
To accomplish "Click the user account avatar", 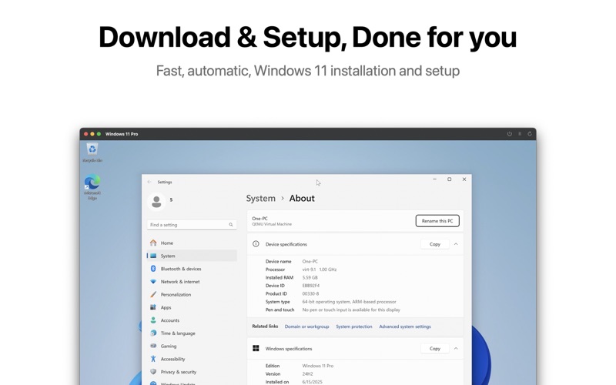I will tap(156, 202).
